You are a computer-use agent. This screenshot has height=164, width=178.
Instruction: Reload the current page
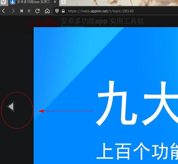(x=37, y=11)
